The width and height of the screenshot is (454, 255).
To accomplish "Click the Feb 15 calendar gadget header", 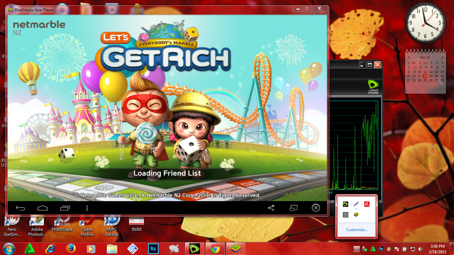I will (x=425, y=58).
